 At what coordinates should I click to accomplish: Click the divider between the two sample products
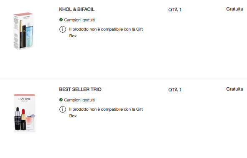pos(124,79)
